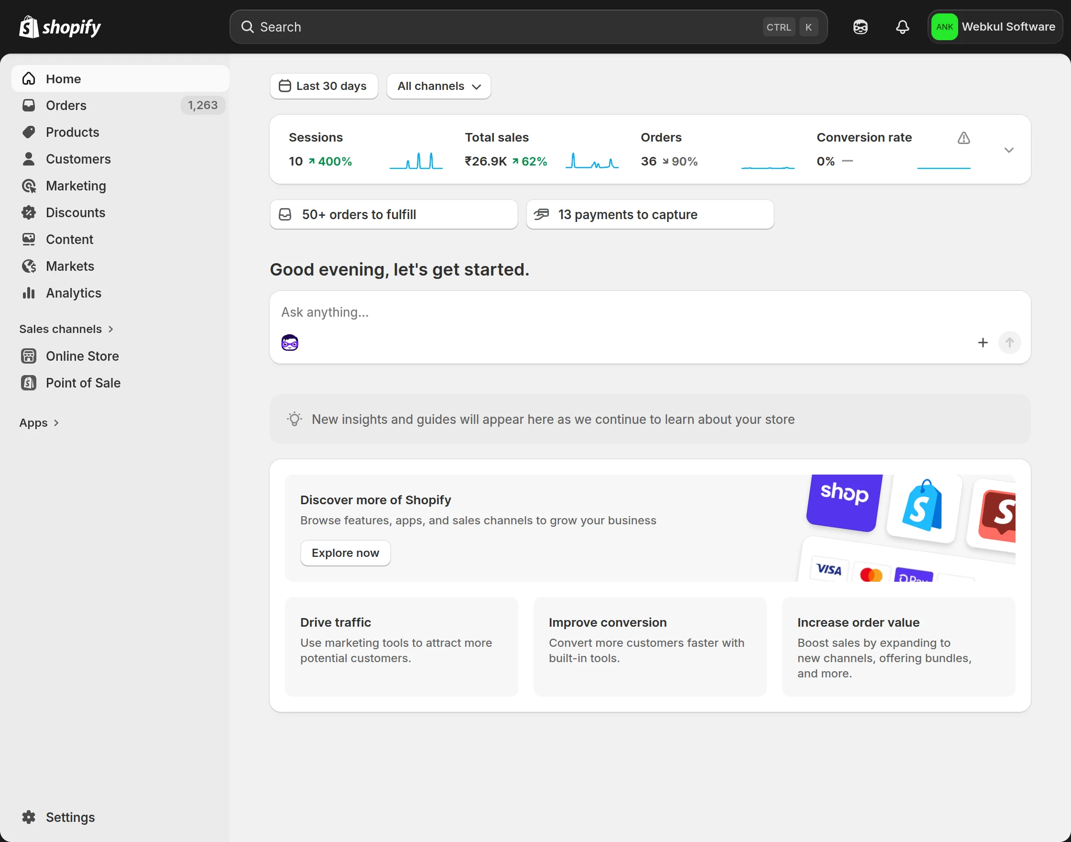Open Point of Sale channel
The height and width of the screenshot is (842, 1071).
click(x=83, y=383)
